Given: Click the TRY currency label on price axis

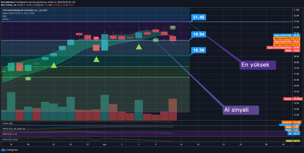Looking at the screenshot, I should (298, 10).
